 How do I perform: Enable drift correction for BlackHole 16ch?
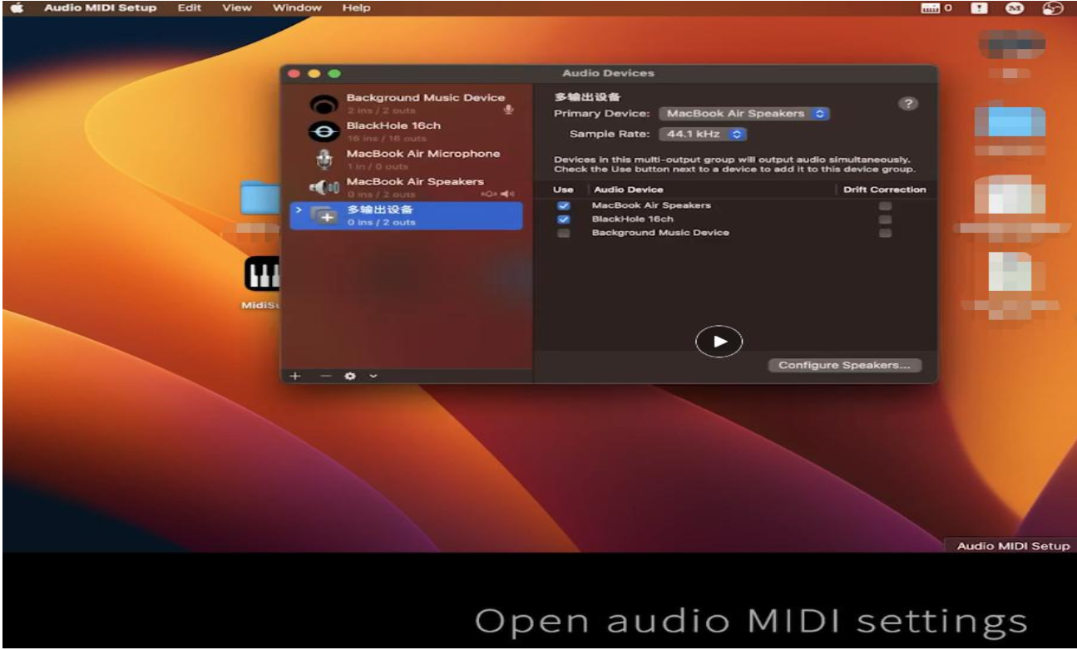[x=885, y=219]
